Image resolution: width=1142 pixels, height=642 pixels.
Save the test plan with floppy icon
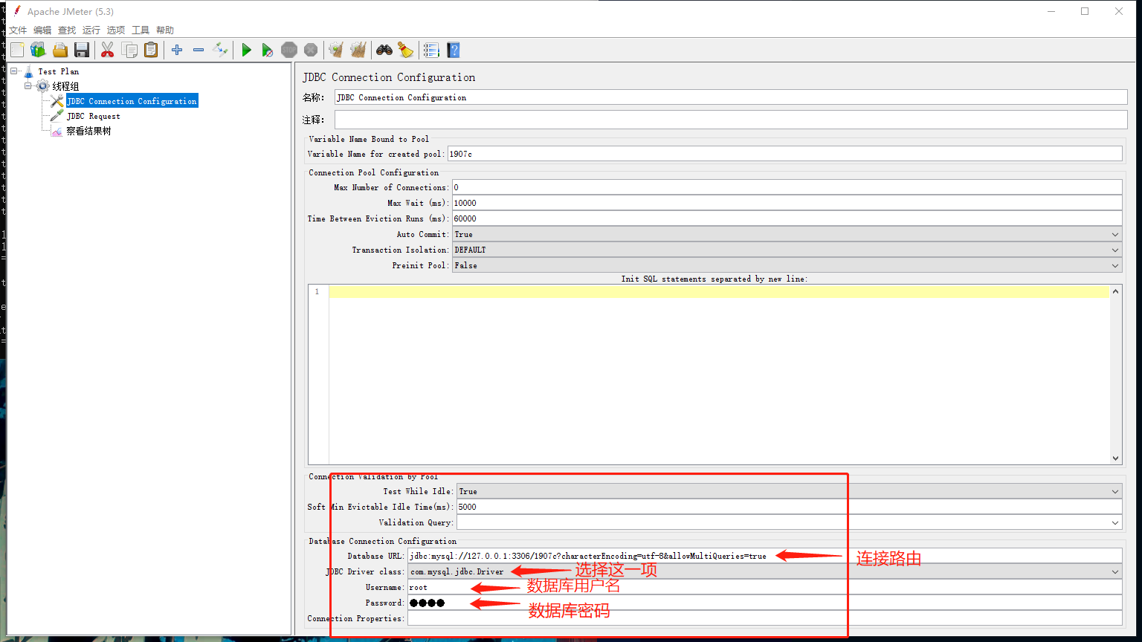[82, 50]
